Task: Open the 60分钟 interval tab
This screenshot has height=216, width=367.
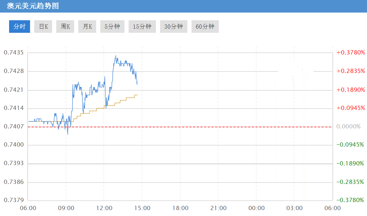Action: tap(205, 27)
